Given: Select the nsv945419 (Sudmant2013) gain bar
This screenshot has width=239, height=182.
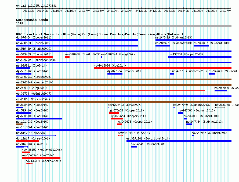Looking at the screenshot, I should pos(193,40).
